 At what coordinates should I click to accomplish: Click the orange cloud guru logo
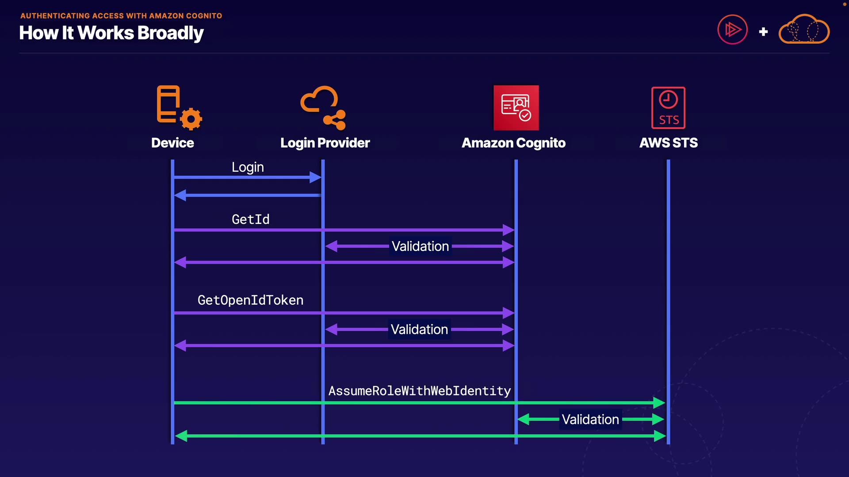(804, 30)
